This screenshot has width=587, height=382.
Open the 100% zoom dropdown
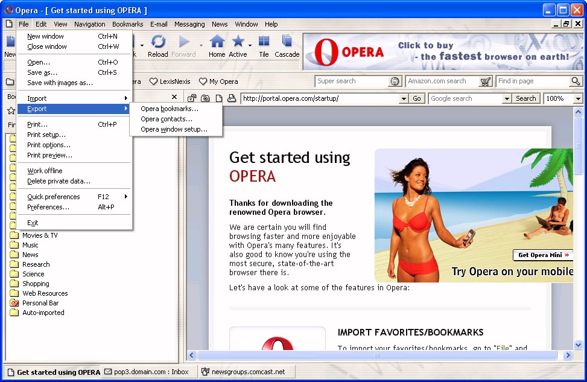click(578, 98)
